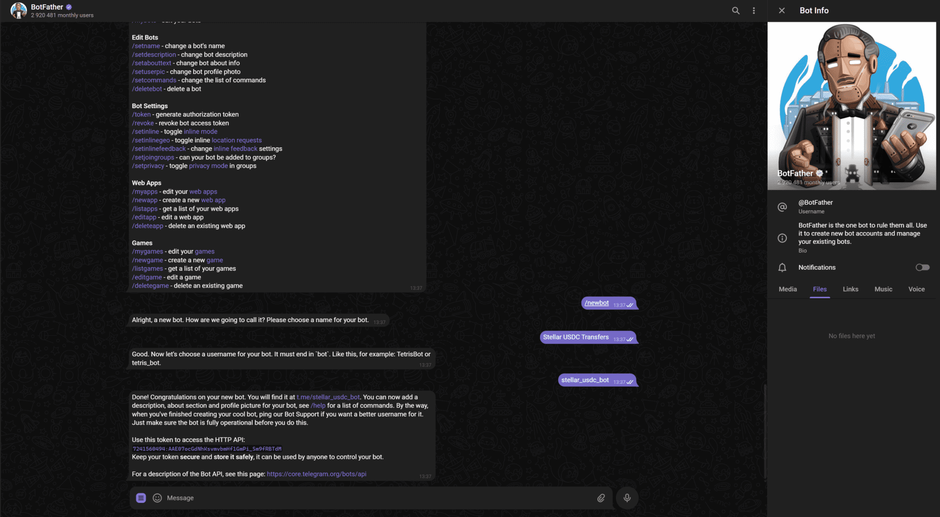Click the /setprivacy command link
This screenshot has height=517, width=940.
pos(148,166)
